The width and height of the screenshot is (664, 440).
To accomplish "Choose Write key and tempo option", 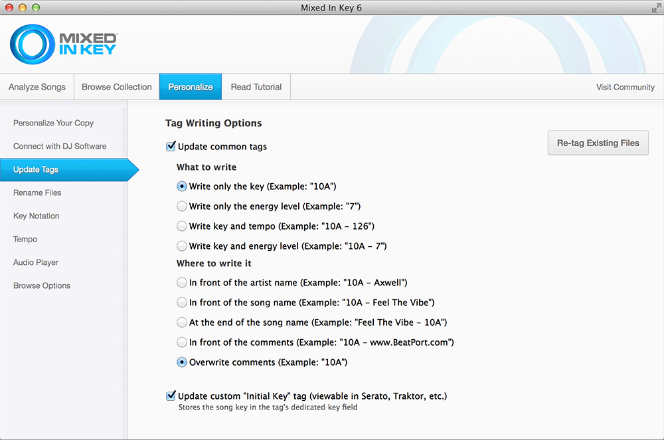I will pos(182,226).
